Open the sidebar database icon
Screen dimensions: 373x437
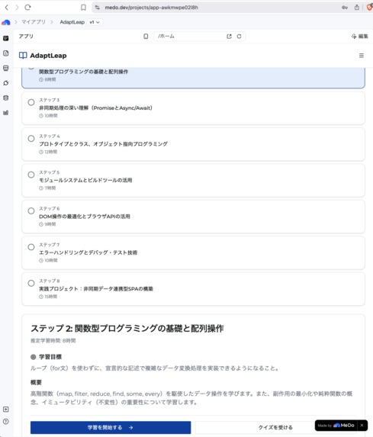pos(5,98)
